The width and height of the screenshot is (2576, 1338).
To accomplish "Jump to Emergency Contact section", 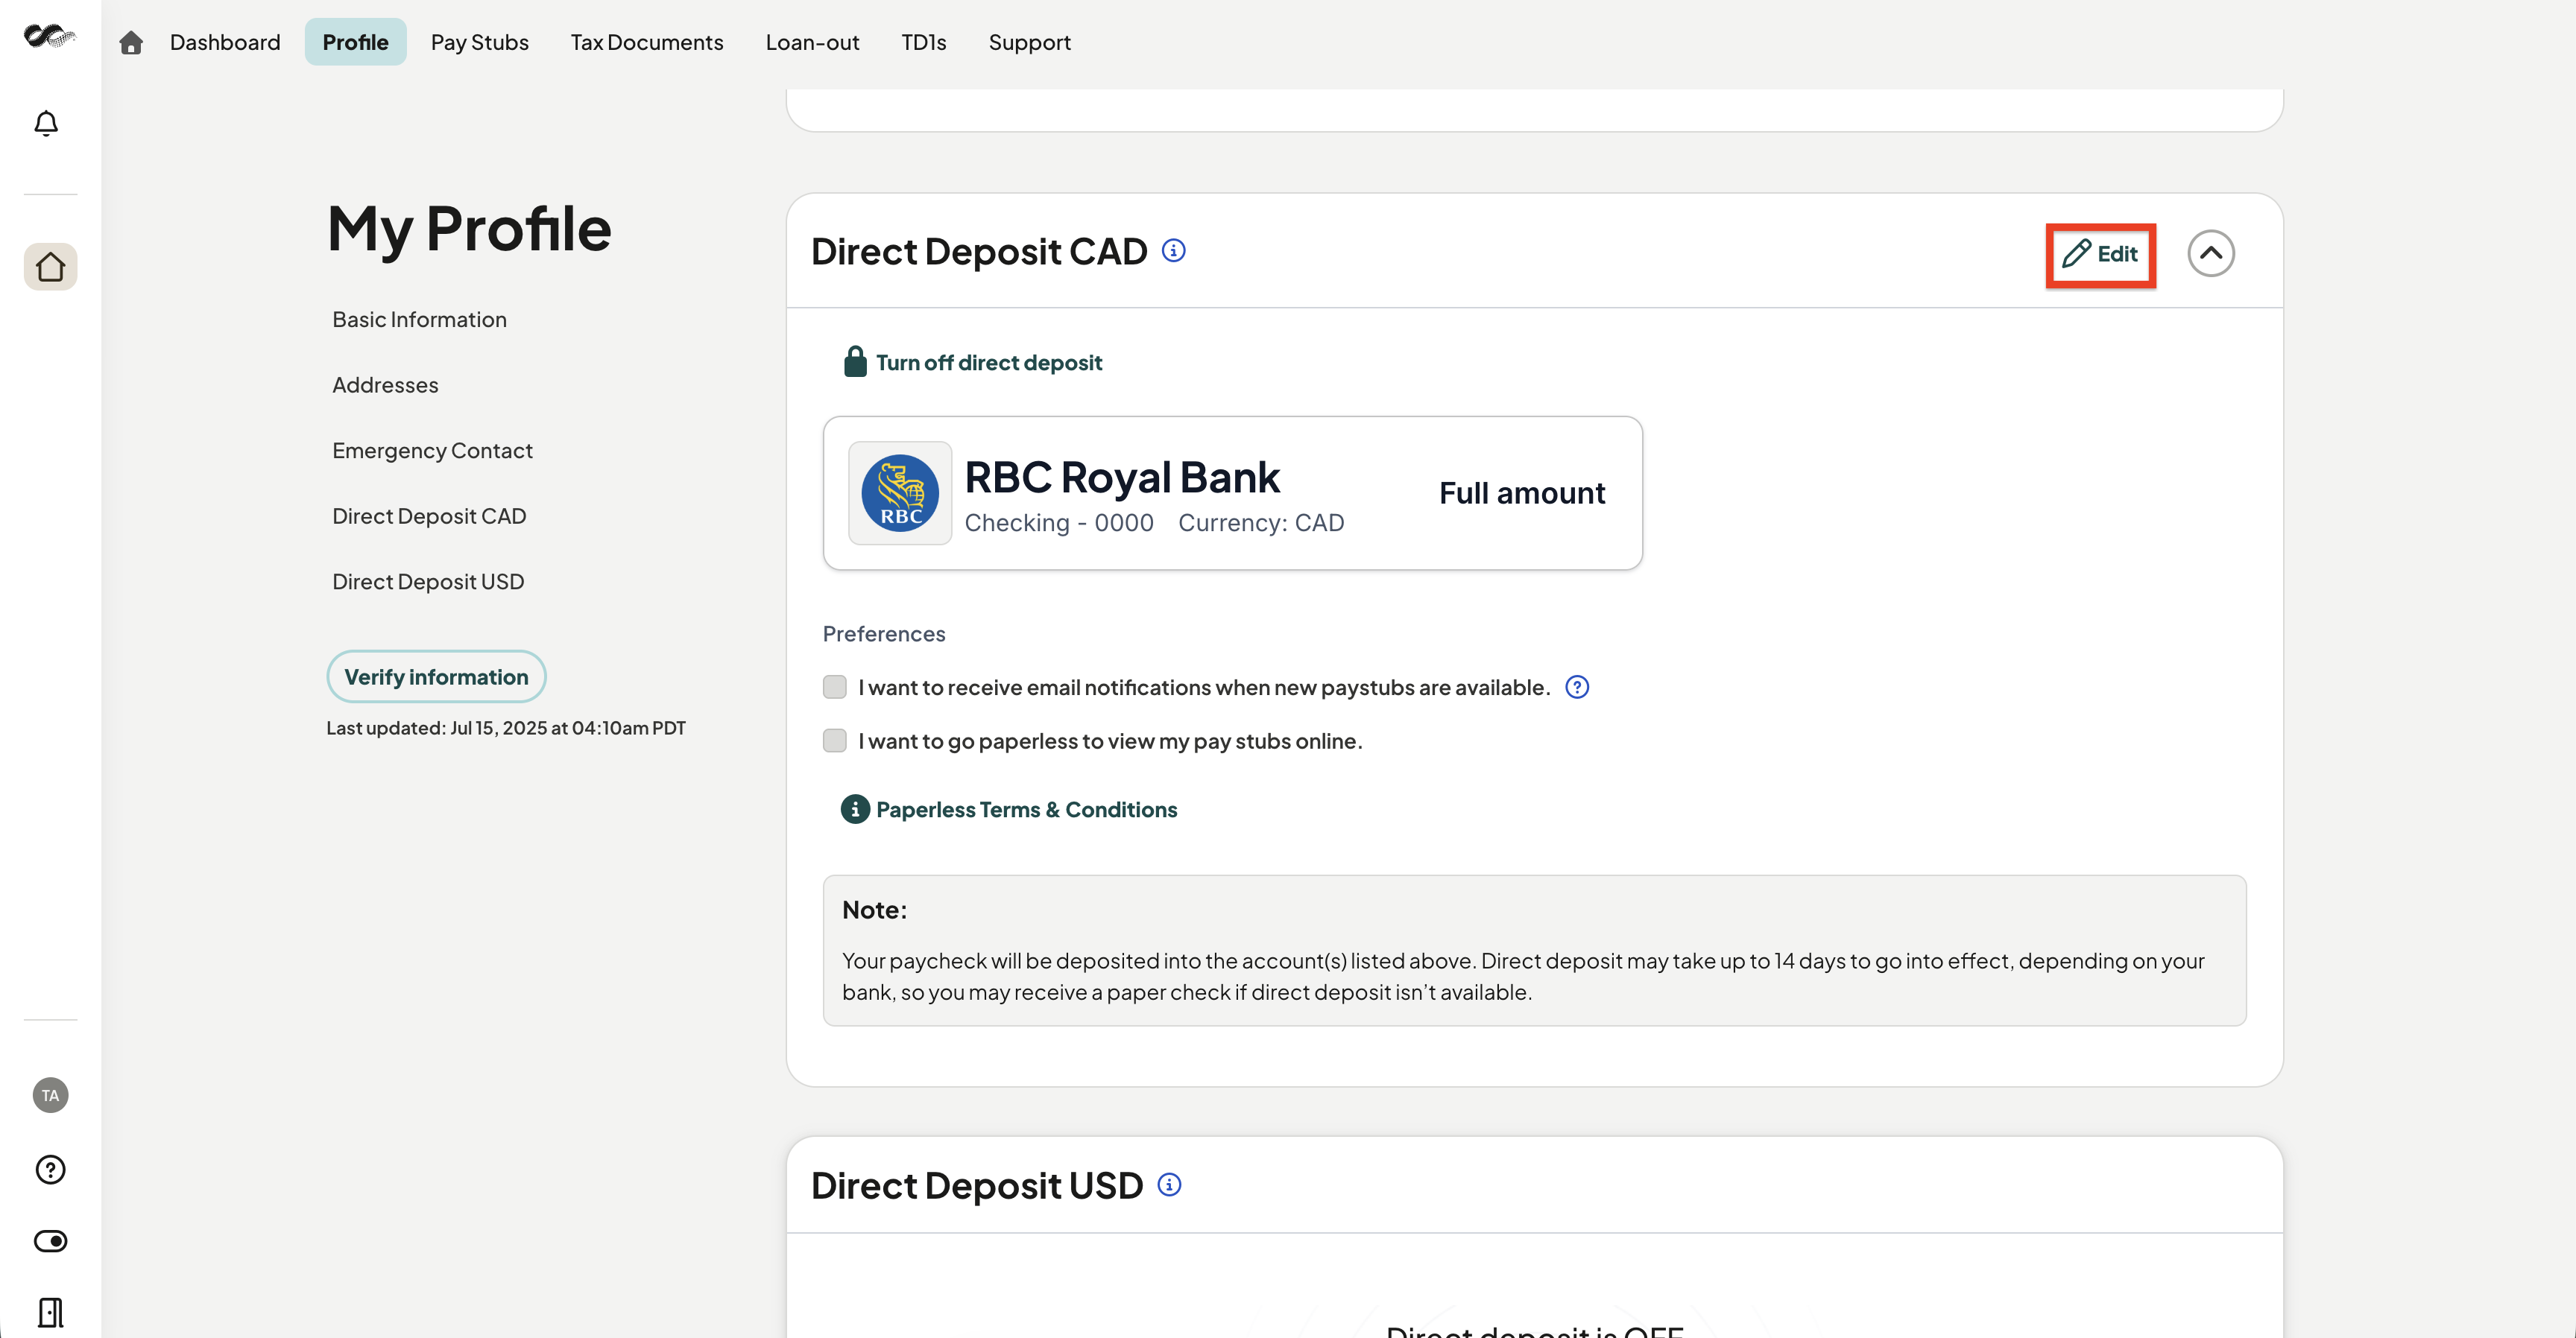I will coord(432,451).
